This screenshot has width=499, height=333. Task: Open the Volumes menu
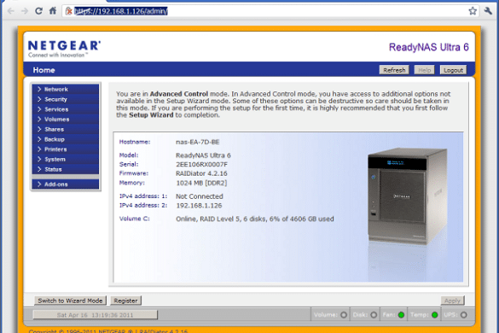point(66,120)
